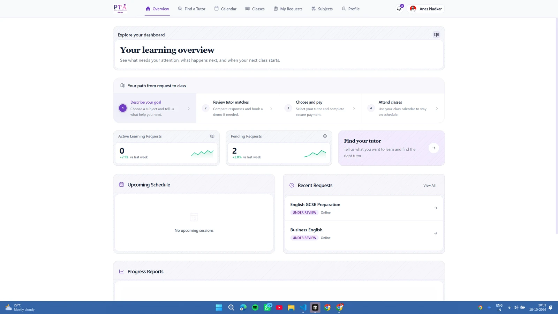Expand the Describe your goal step

click(155, 108)
